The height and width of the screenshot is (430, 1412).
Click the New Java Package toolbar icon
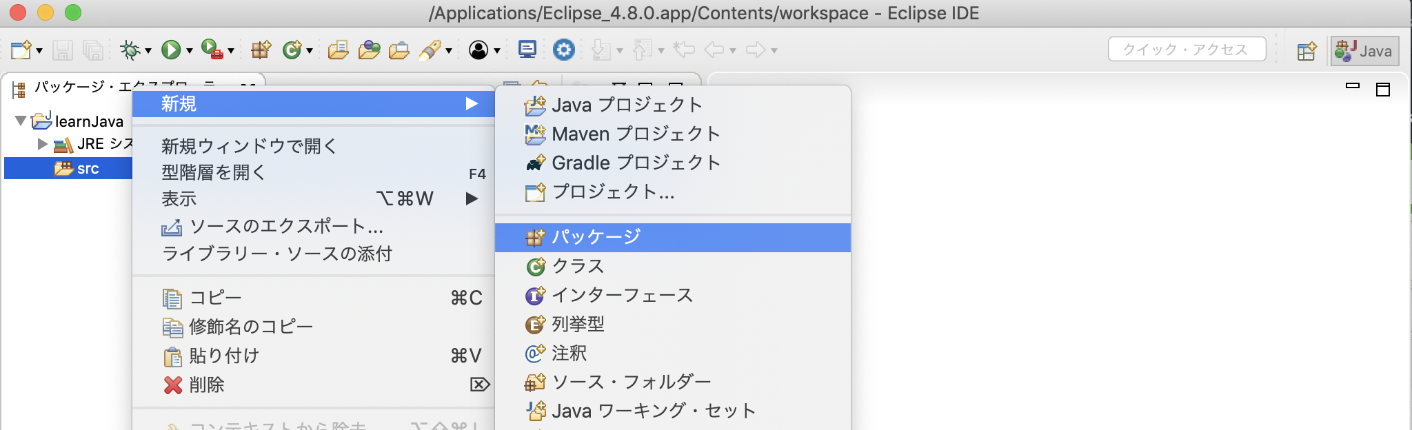click(261, 50)
